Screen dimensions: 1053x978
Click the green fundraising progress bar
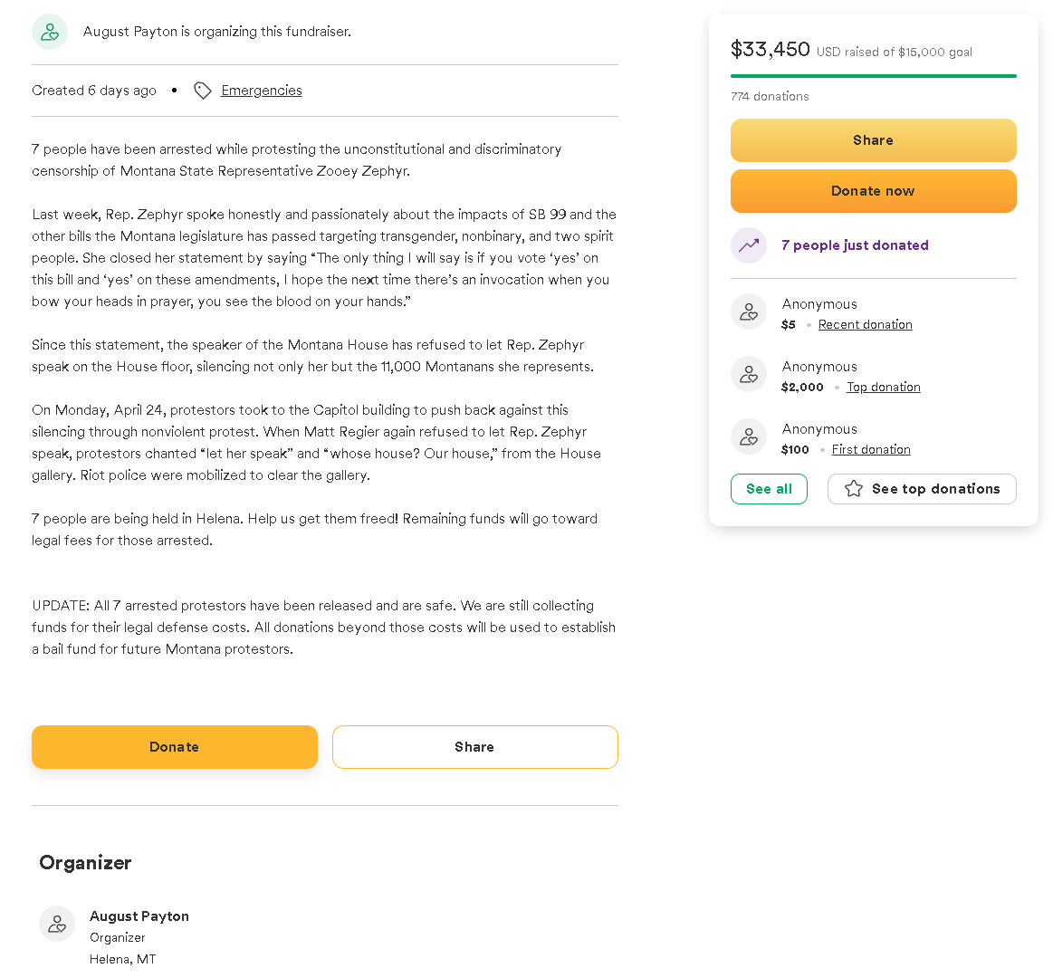click(873, 76)
